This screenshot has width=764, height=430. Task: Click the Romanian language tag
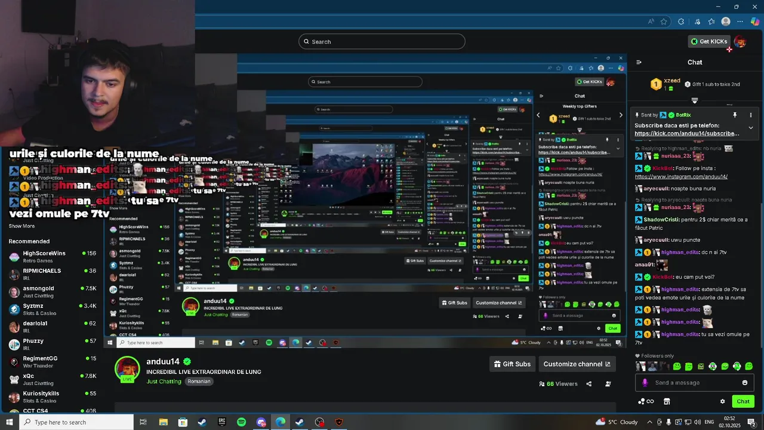pos(199,382)
